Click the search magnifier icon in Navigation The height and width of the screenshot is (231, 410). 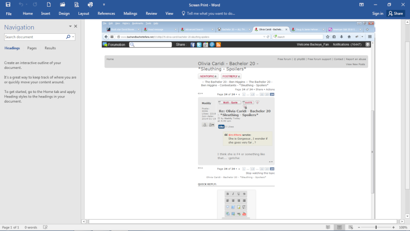coord(68,37)
